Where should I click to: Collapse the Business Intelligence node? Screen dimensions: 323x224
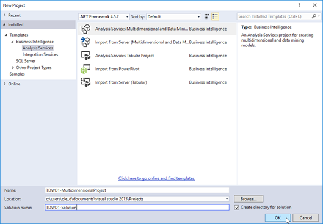13,42
